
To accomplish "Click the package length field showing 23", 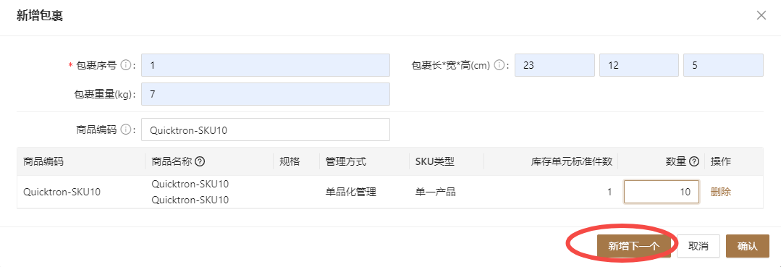I will [555, 65].
